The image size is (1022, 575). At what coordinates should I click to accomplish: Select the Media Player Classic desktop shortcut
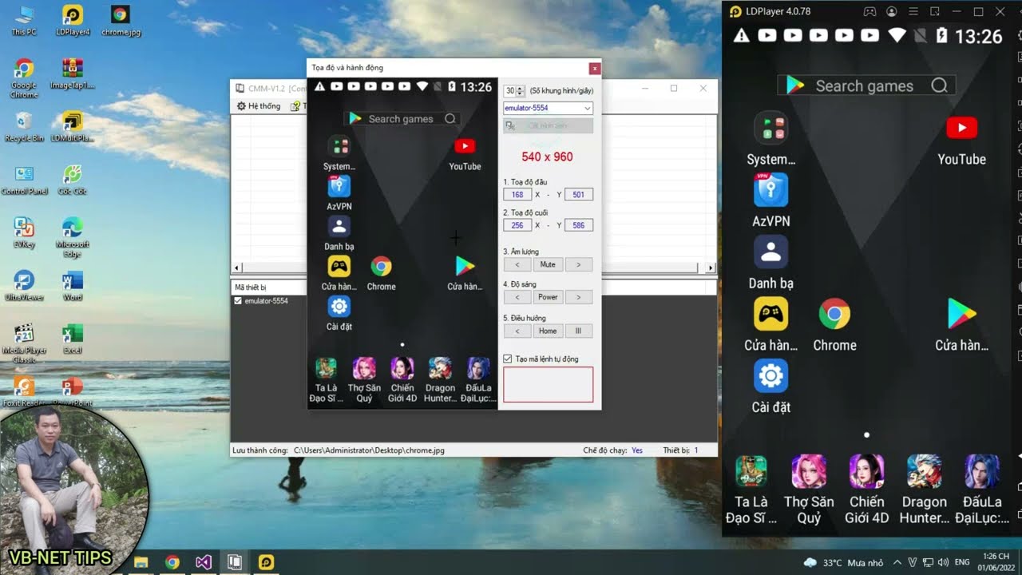[x=24, y=343]
